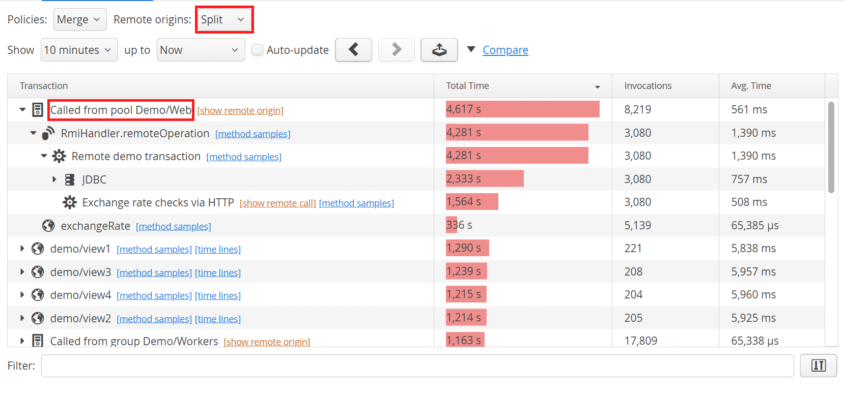Sort by the Invocations column header
Screen dimensions: 845x394
point(647,86)
